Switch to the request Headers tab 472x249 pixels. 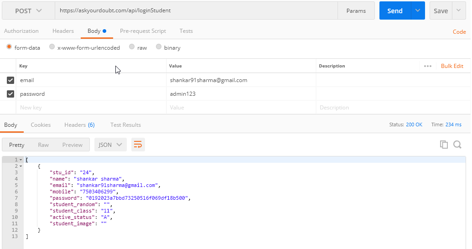pos(63,31)
